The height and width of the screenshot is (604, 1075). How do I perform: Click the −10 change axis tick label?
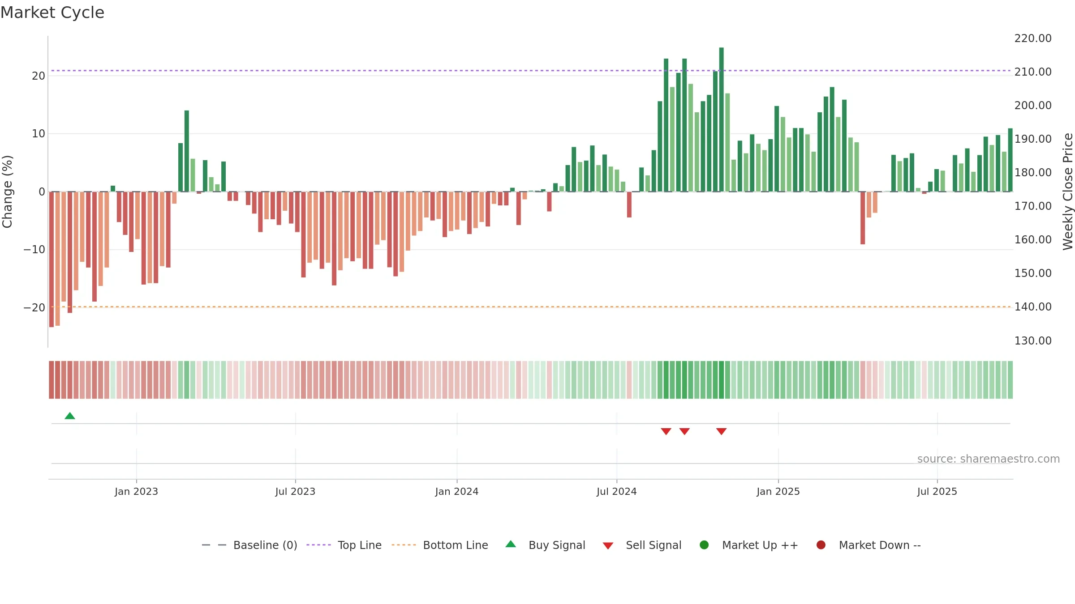coord(34,250)
